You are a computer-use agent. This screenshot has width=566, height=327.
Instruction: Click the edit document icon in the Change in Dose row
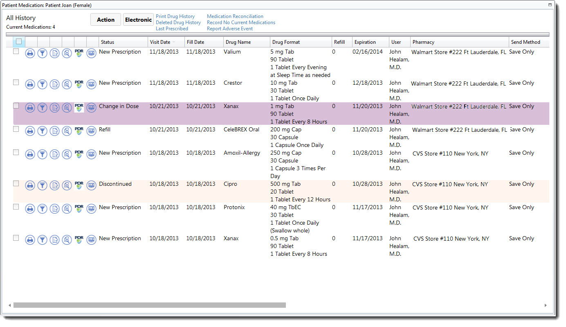coord(54,108)
